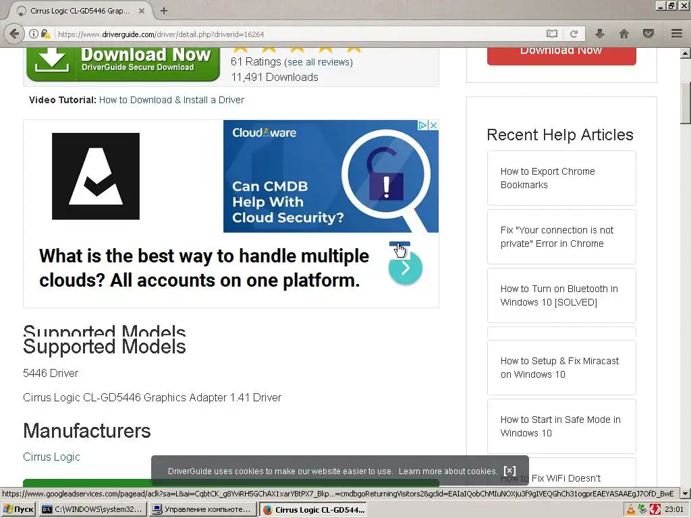Click the Recent Help Articles heading
The height and width of the screenshot is (518, 691).
point(560,135)
